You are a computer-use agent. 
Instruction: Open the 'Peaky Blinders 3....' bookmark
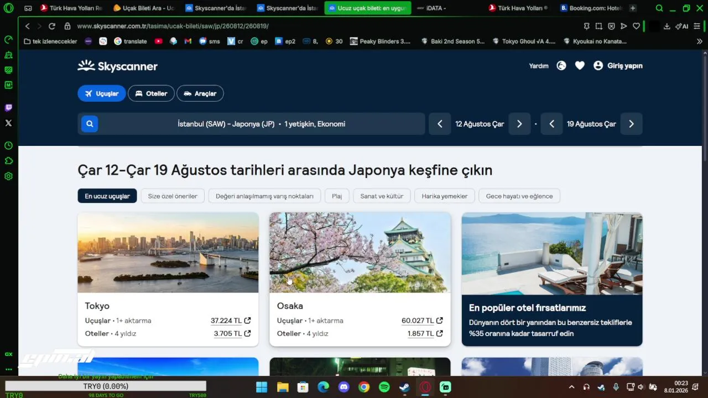(x=381, y=41)
